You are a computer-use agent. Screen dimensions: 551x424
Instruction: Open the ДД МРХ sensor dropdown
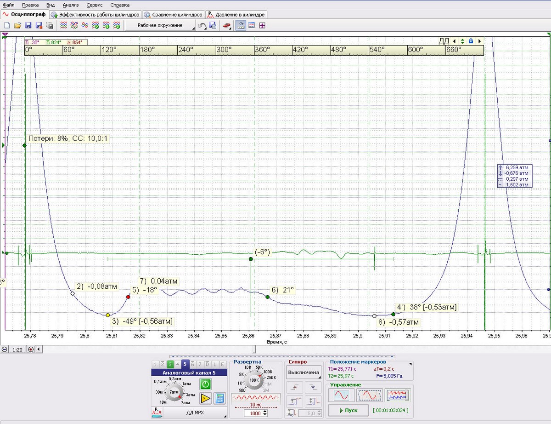coord(195,413)
